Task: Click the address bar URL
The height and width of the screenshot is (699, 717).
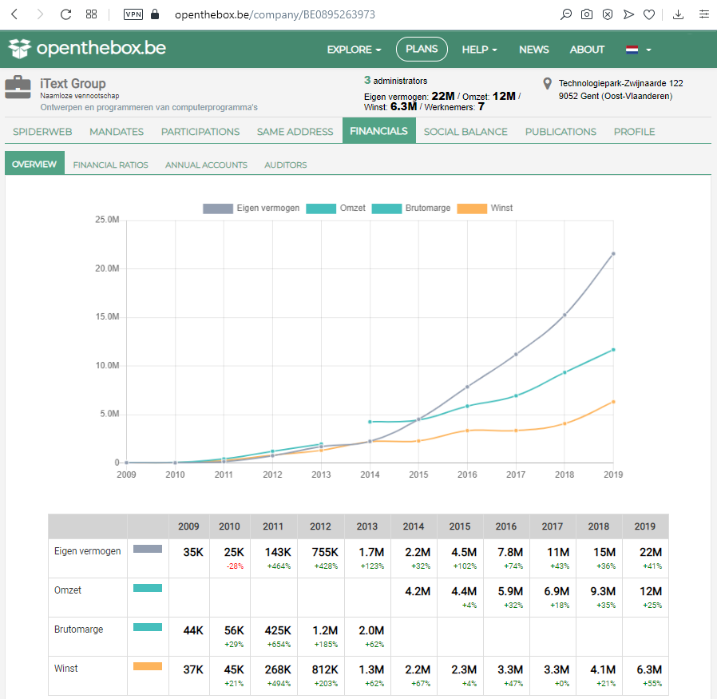Action: (x=275, y=14)
